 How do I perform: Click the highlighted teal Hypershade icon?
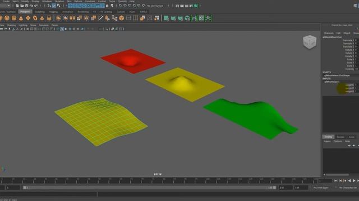pos(196,6)
